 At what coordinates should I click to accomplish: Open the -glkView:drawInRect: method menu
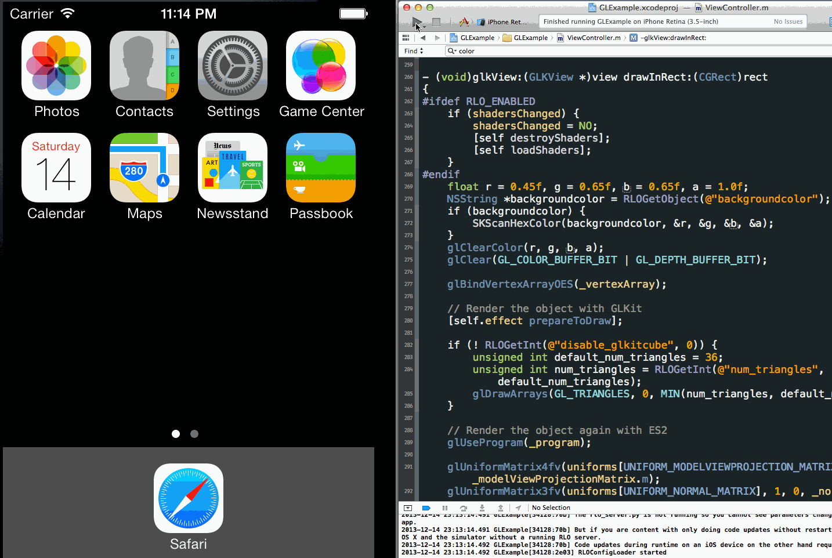click(668, 38)
